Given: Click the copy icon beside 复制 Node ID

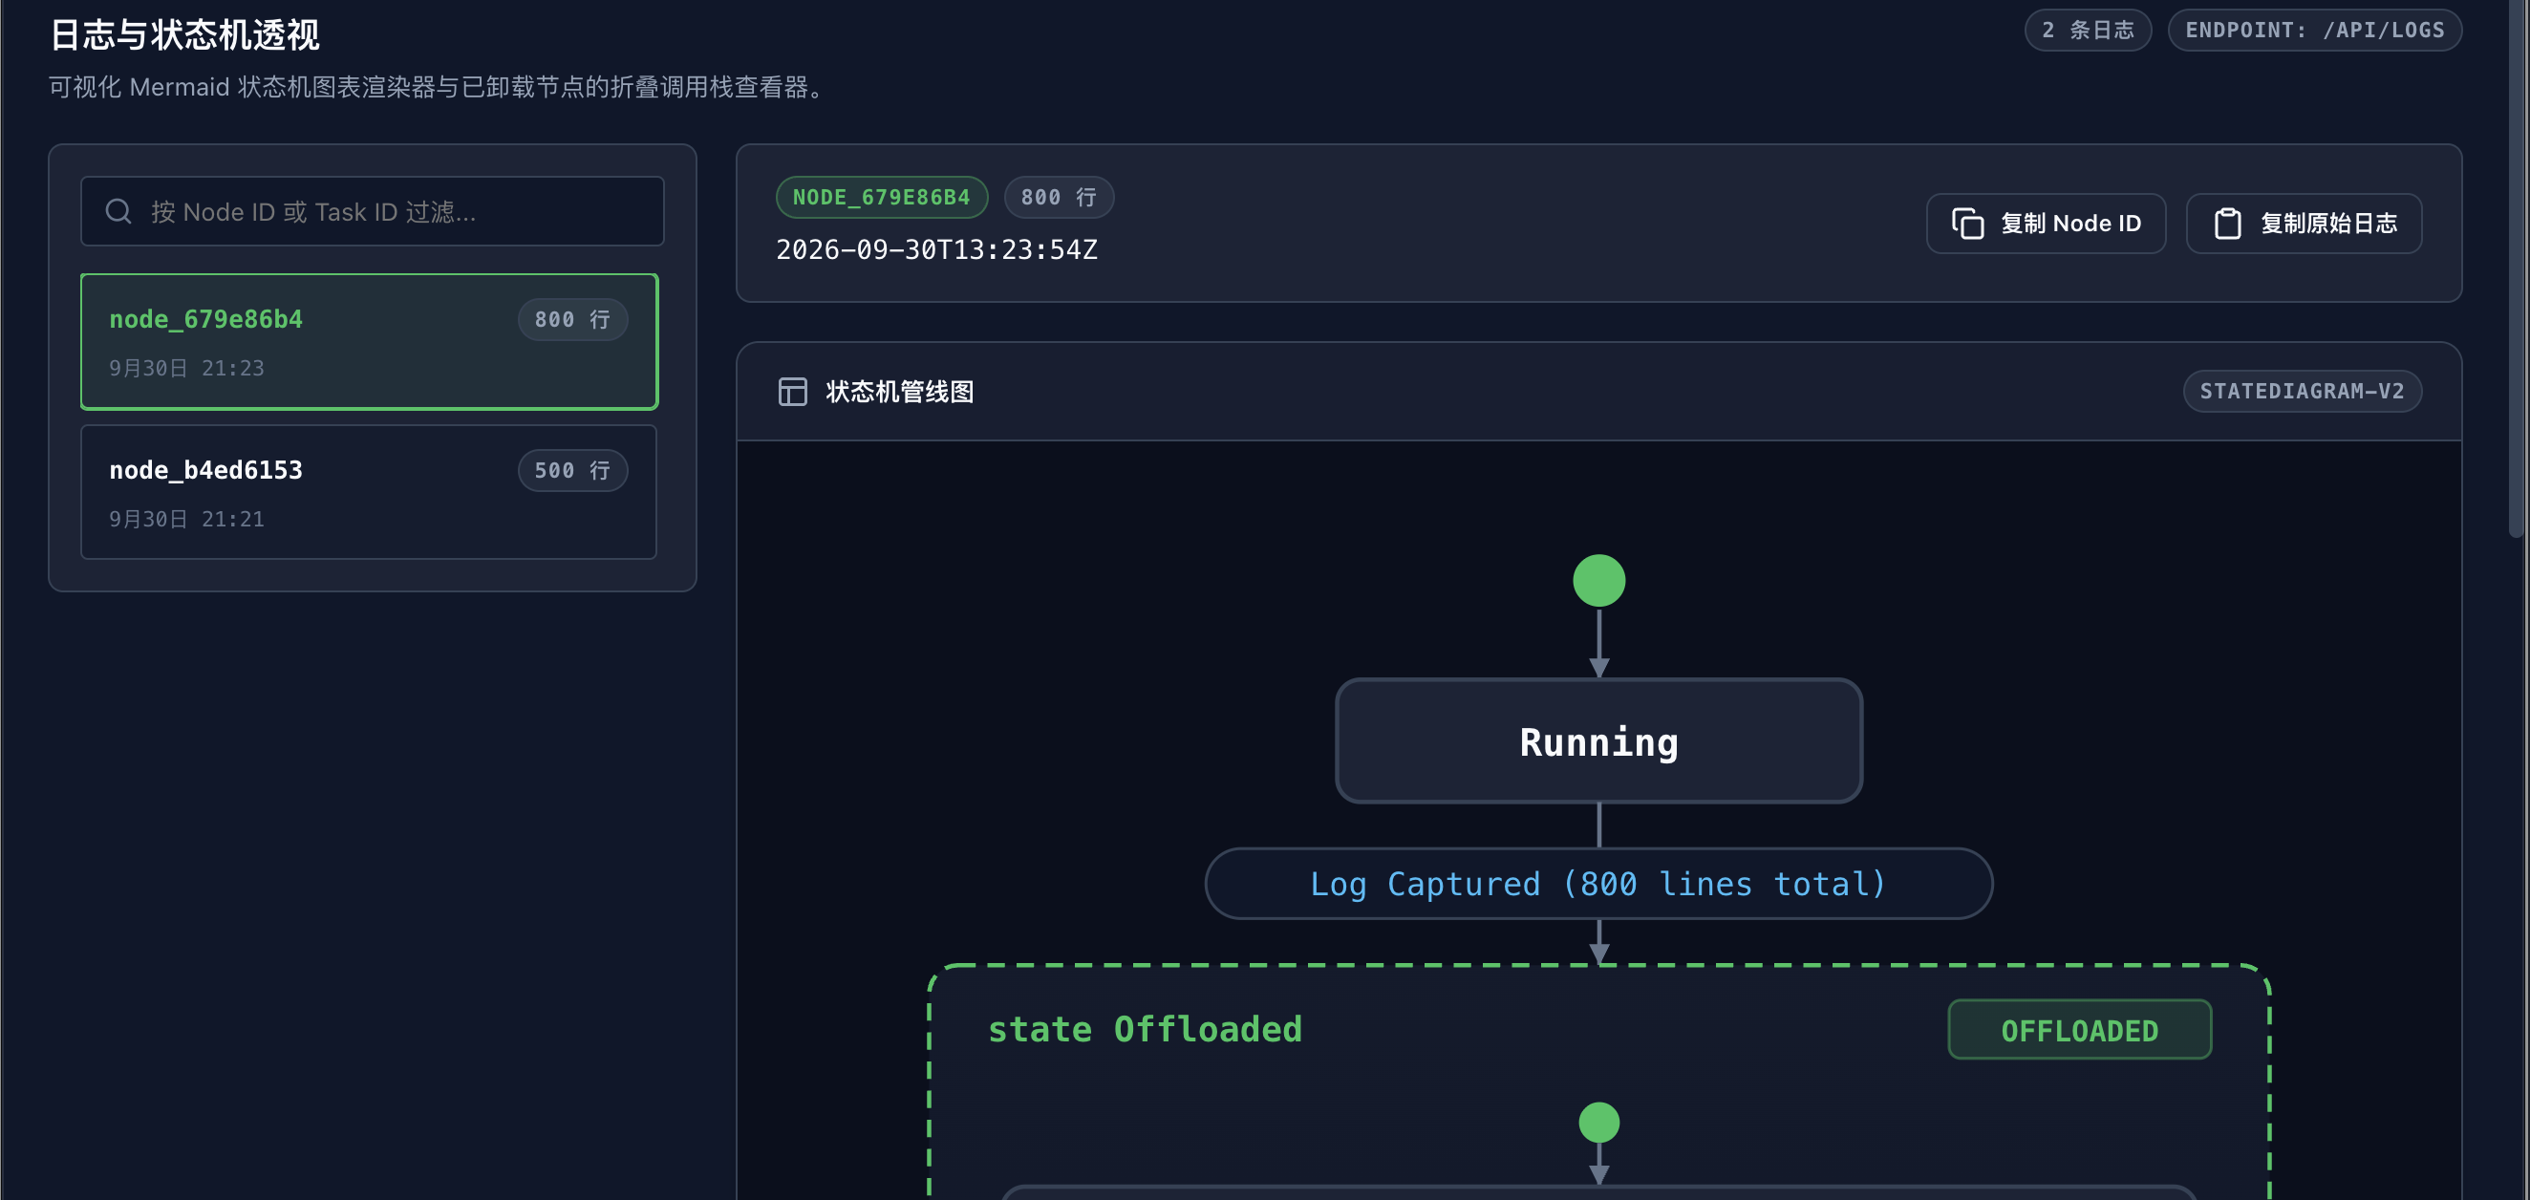Looking at the screenshot, I should pyautogui.click(x=1967, y=223).
